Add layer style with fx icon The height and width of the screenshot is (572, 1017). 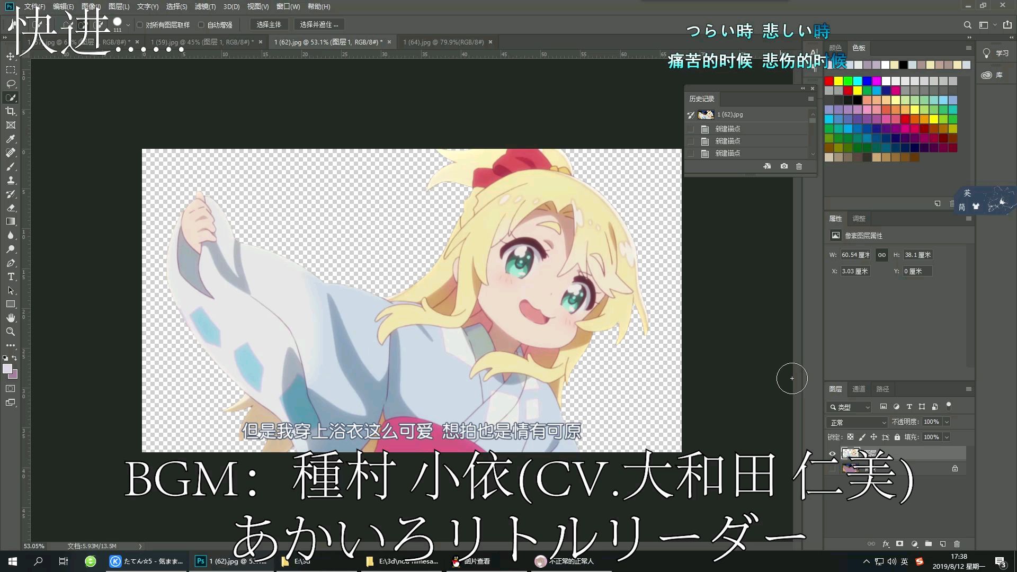(x=886, y=544)
